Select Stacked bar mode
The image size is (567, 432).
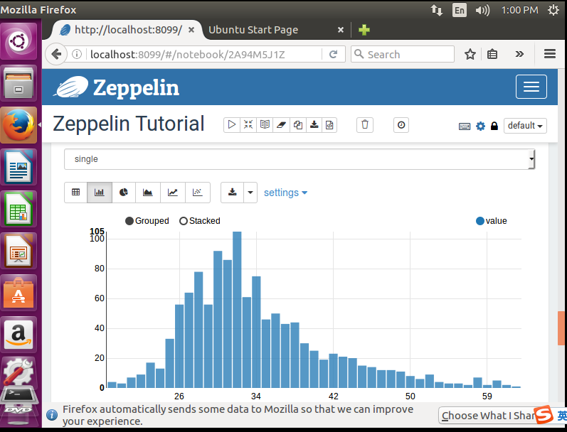[x=200, y=221]
